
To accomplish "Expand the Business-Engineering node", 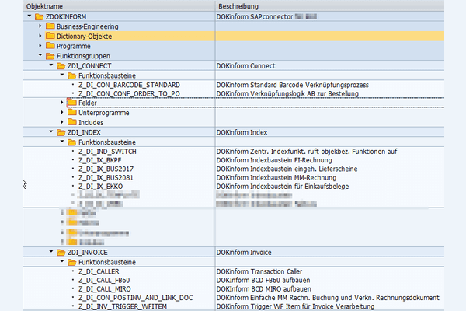I will pos(40,26).
